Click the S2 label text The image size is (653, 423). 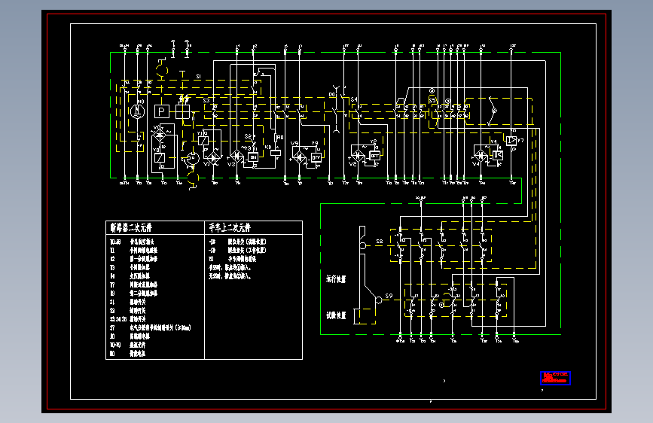248,136
